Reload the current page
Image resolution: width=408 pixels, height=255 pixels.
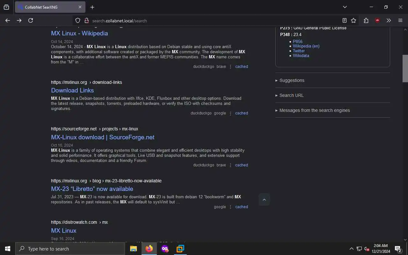tap(31, 20)
